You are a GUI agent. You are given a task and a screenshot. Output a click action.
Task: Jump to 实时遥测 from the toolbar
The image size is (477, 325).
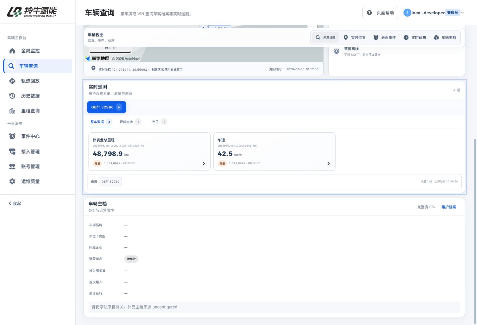415,37
